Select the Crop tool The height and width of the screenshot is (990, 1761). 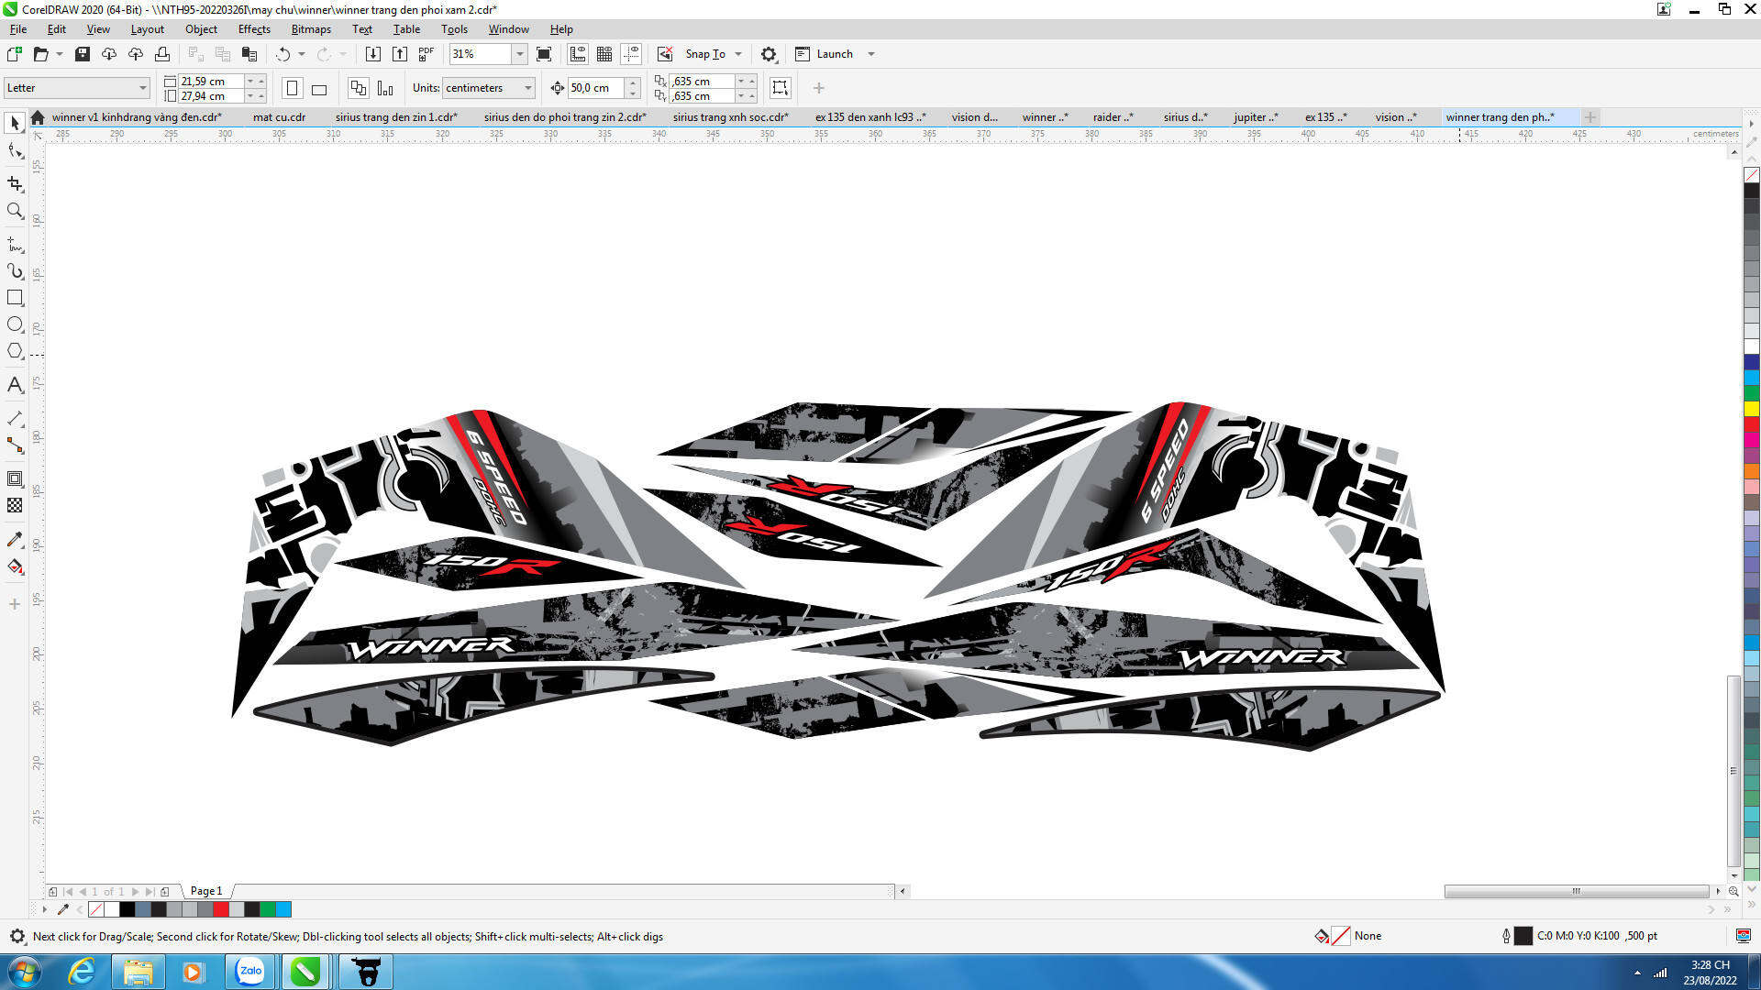[15, 183]
